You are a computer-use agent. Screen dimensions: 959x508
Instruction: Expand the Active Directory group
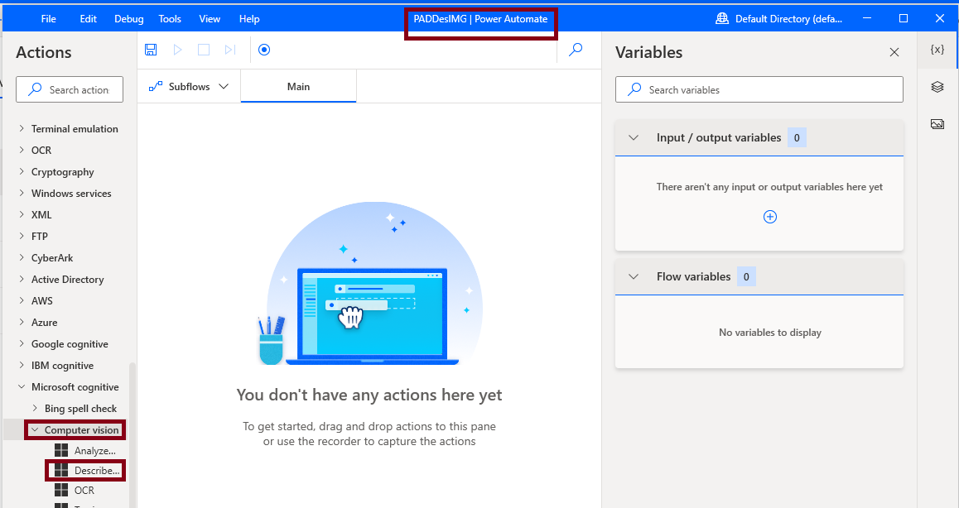click(22, 279)
